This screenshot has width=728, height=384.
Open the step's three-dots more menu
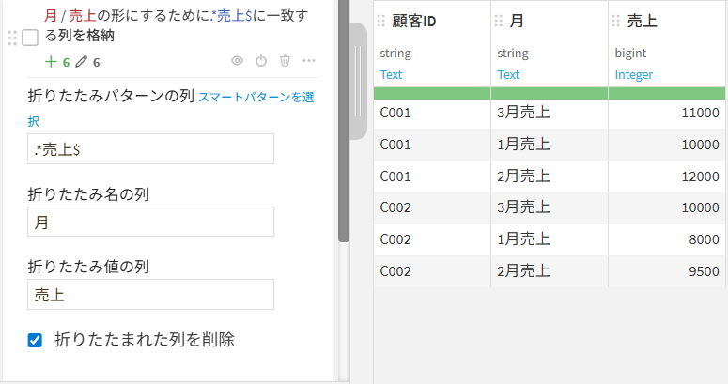point(309,61)
